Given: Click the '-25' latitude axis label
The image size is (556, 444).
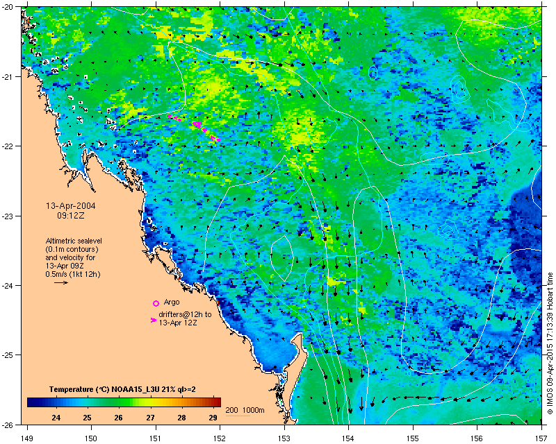Looking at the screenshot, I should pyautogui.click(x=8, y=355).
